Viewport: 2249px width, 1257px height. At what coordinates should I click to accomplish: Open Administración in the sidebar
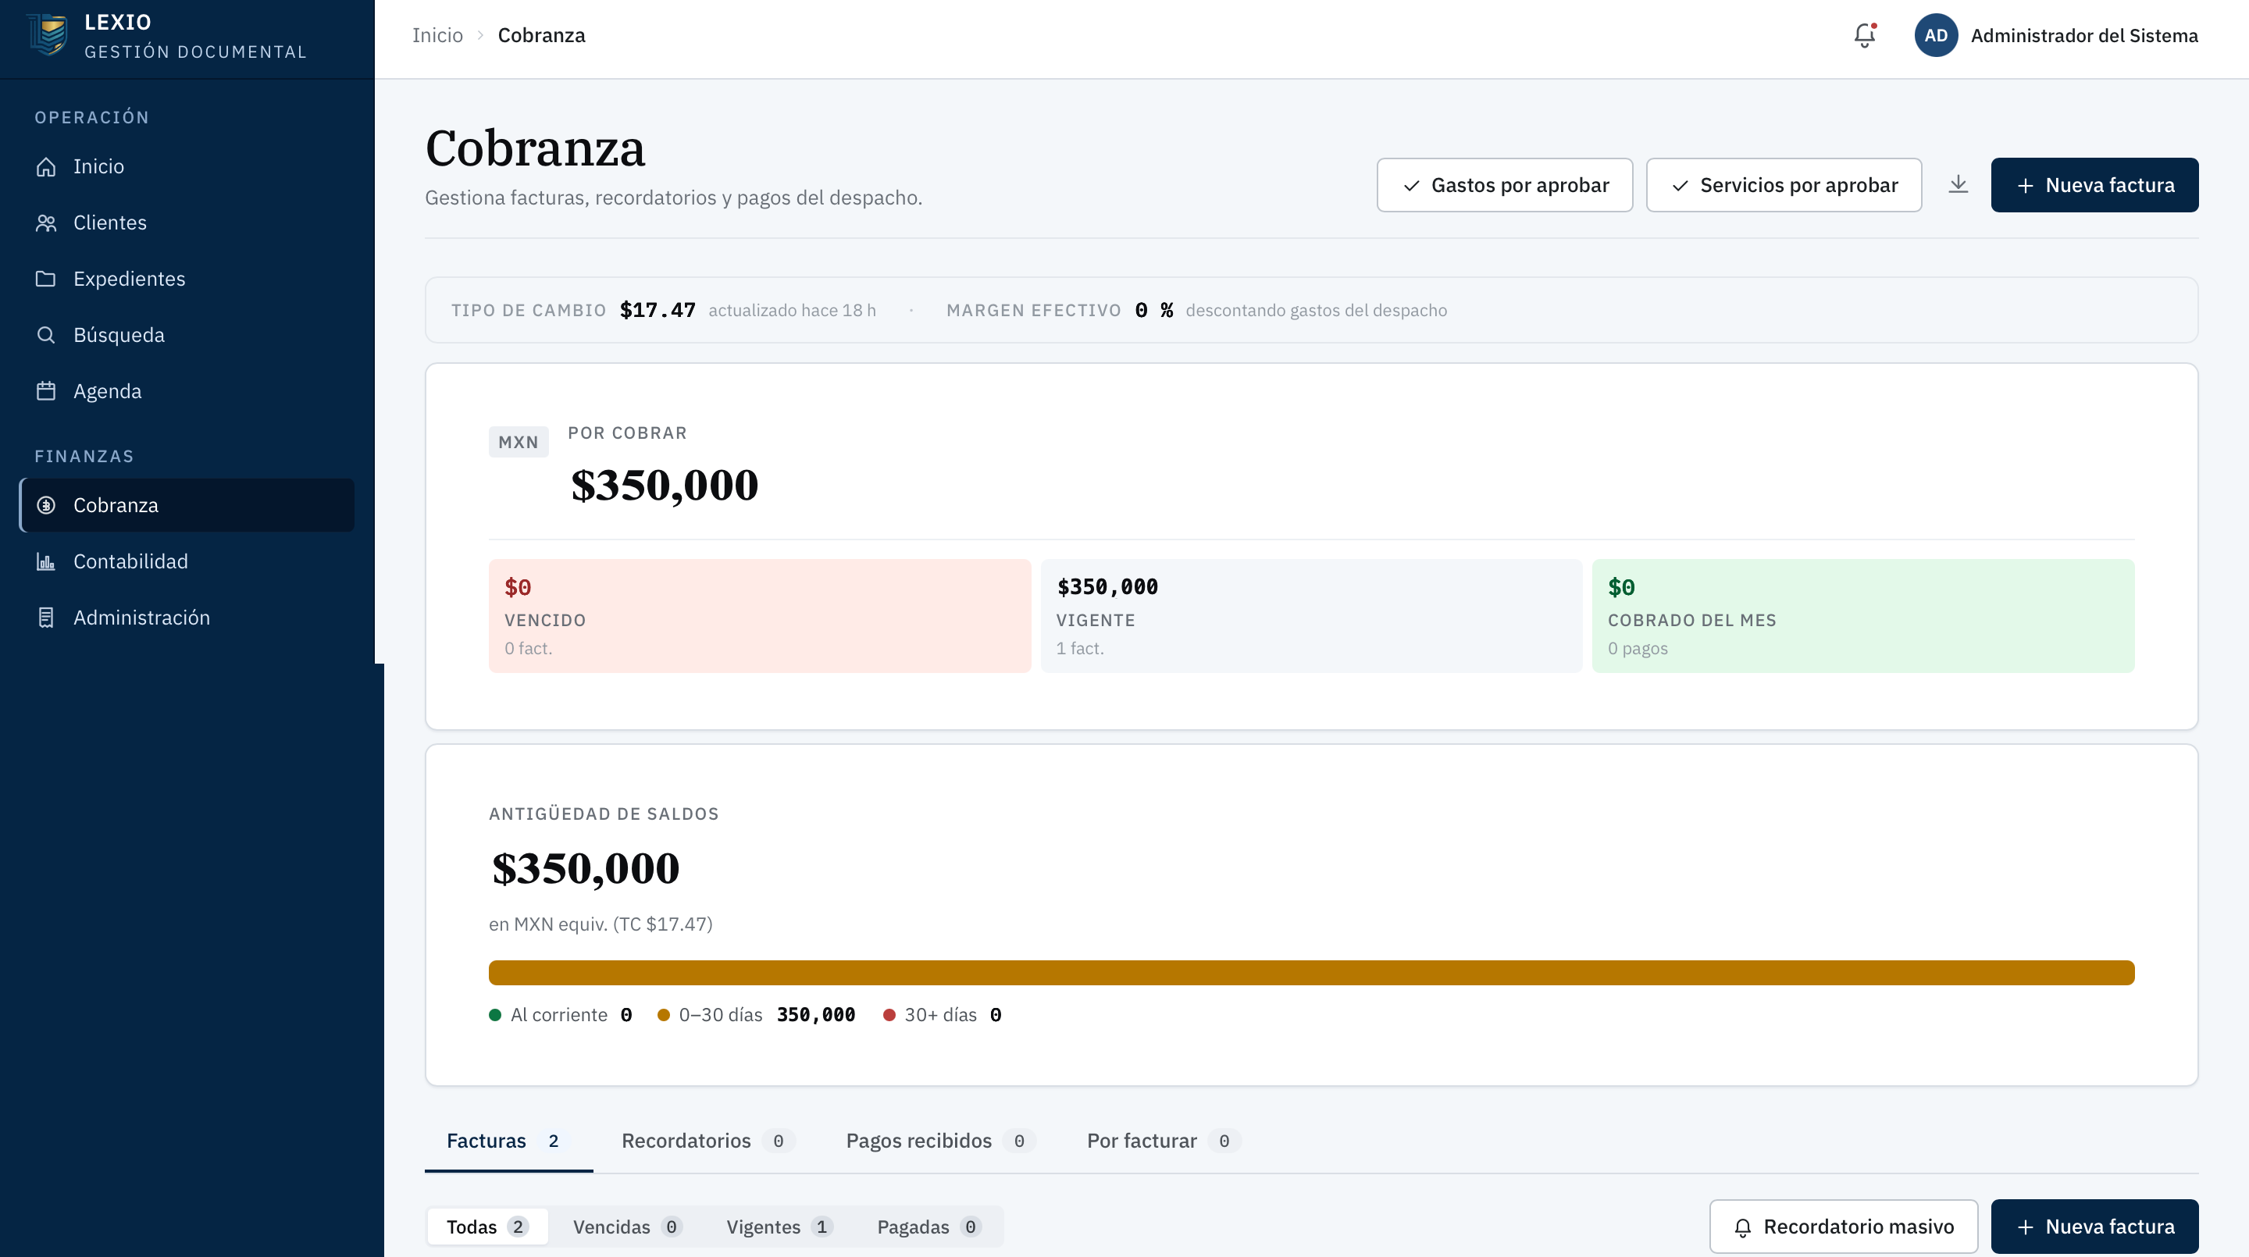click(187, 618)
